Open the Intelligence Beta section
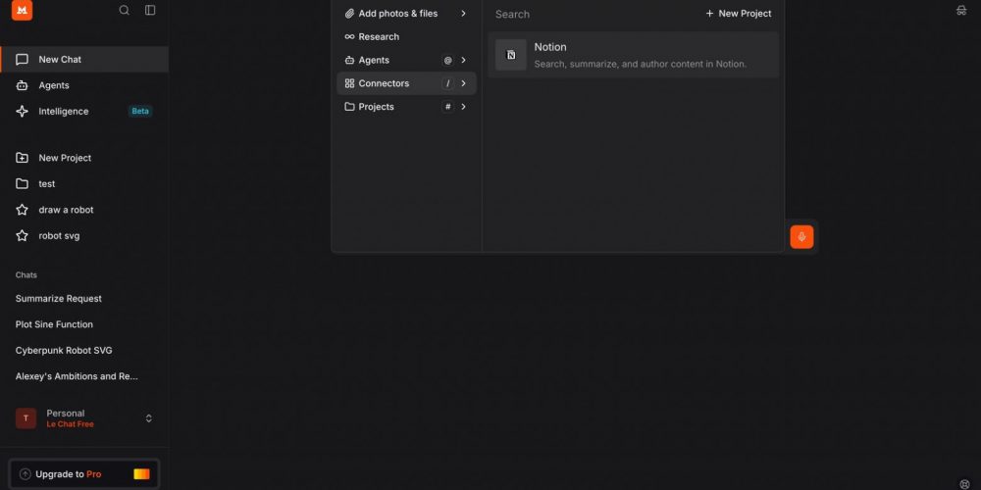Image resolution: width=981 pixels, height=490 pixels. (64, 112)
